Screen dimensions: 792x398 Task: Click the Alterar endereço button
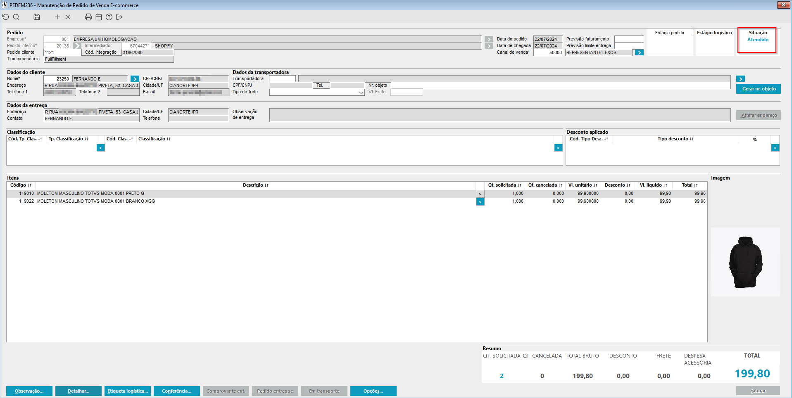(759, 115)
